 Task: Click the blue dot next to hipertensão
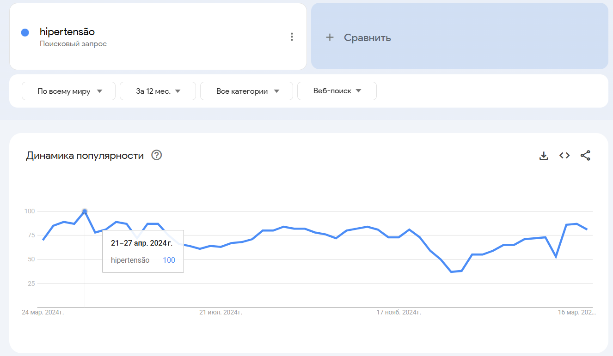click(25, 32)
